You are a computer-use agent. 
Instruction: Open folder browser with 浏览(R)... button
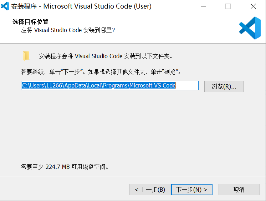coord(224,86)
